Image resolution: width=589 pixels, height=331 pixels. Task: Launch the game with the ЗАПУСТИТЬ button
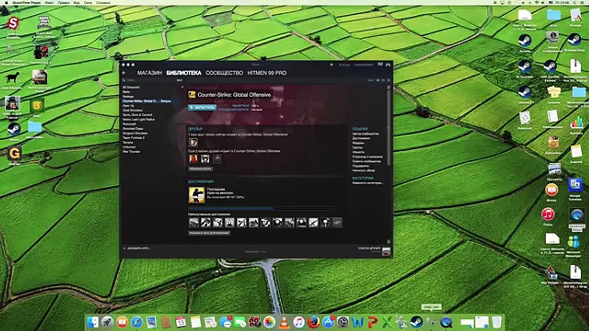click(202, 108)
